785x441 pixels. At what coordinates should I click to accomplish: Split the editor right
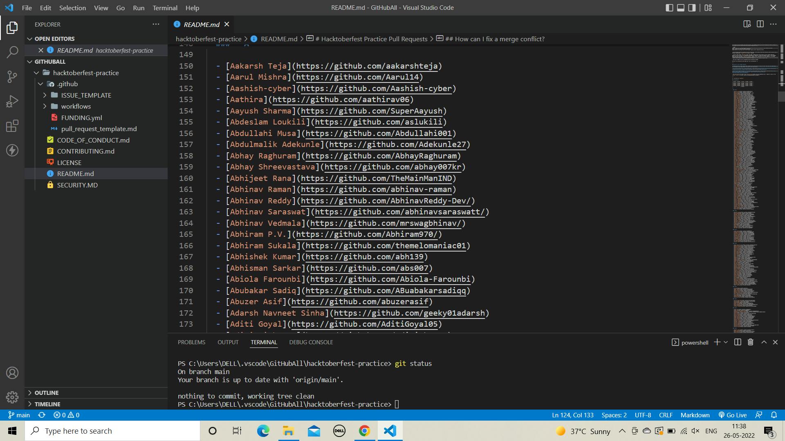pyautogui.click(x=760, y=24)
